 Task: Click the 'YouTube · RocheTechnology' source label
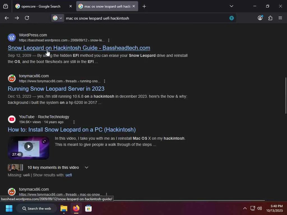click(44, 117)
